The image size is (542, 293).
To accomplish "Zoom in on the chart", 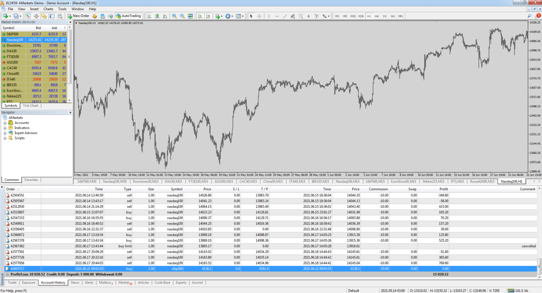I will coord(174,16).
